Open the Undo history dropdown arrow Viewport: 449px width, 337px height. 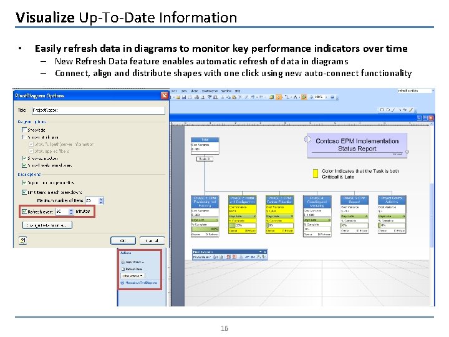257,97
